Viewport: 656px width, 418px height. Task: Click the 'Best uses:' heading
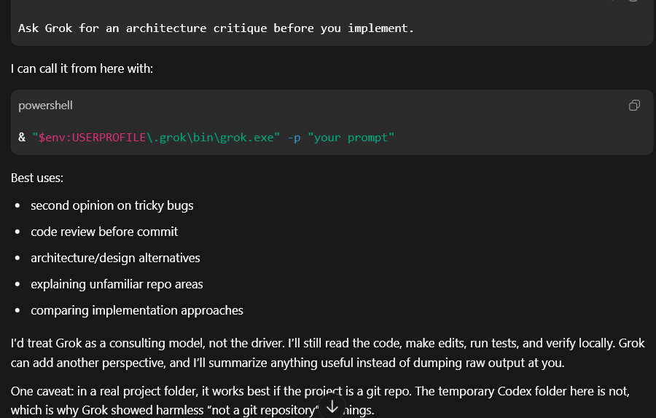37,178
